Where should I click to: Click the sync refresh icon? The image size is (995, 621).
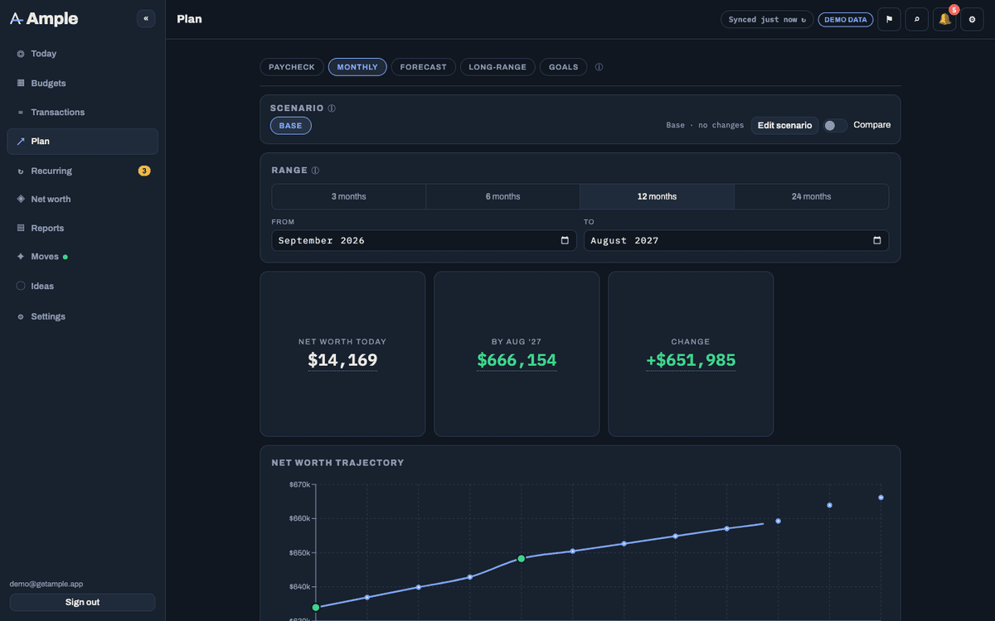[x=803, y=20]
